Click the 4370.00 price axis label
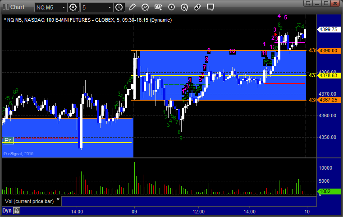This screenshot has width=343, height=217. [x=328, y=94]
